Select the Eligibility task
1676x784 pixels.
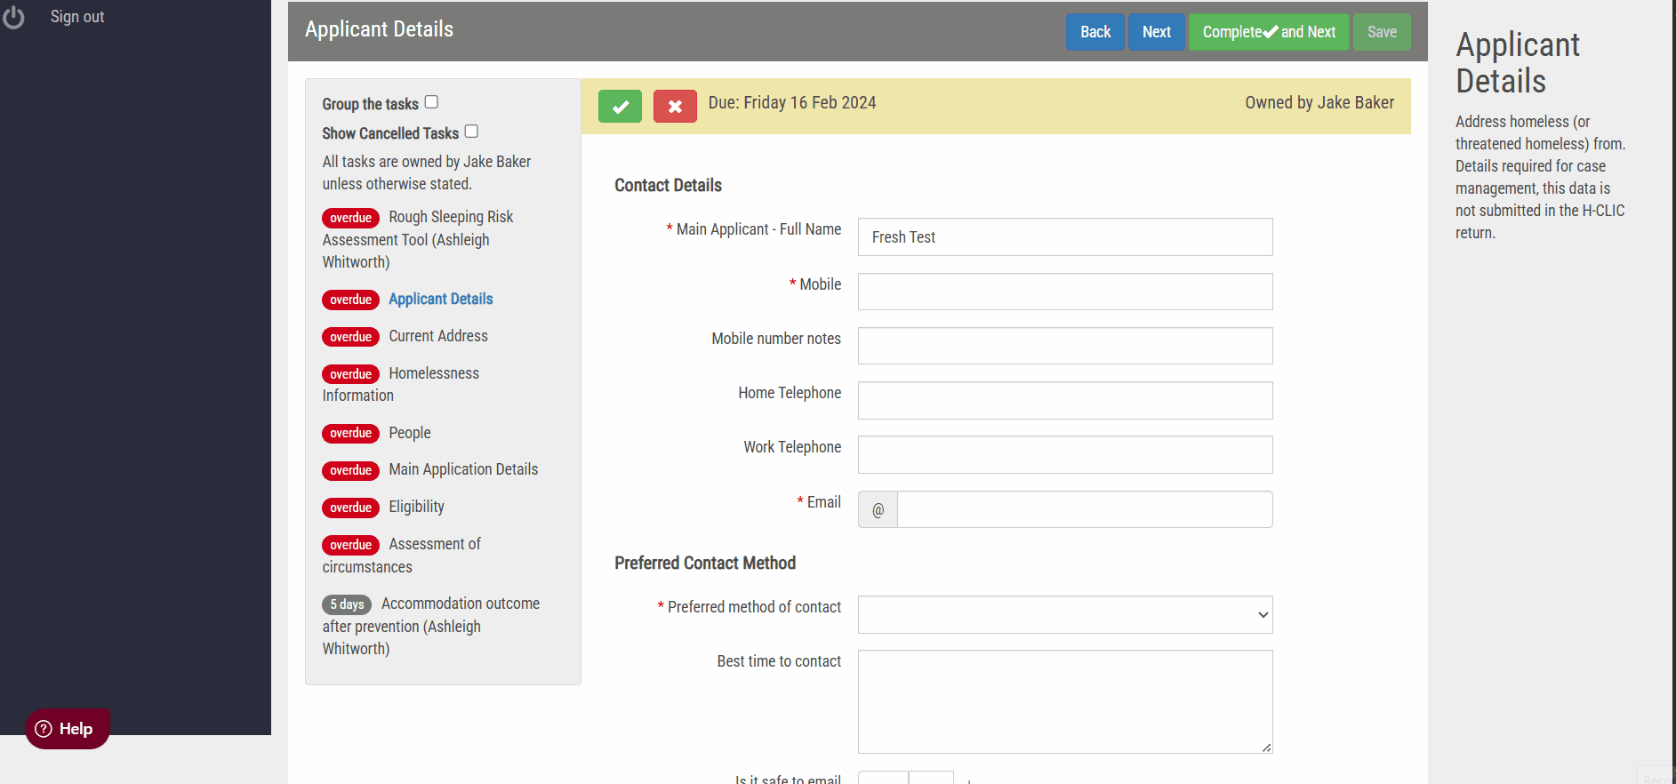416,507
